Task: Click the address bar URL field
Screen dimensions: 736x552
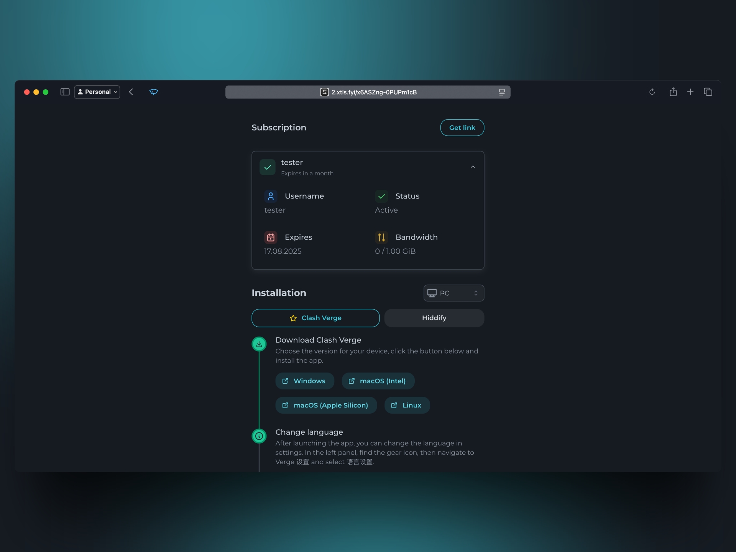Action: [374, 92]
